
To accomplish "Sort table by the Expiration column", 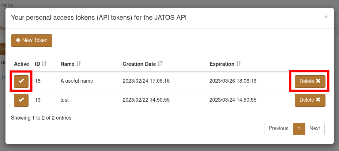I will 225,64.
